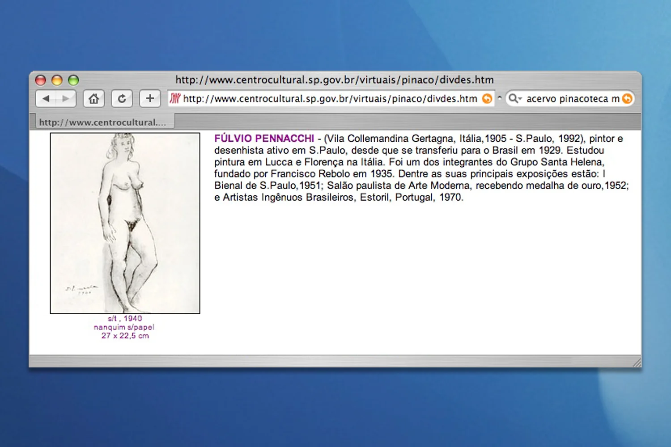
Task: Click caption text 'nanquim s/papel'
Action: coord(124,327)
